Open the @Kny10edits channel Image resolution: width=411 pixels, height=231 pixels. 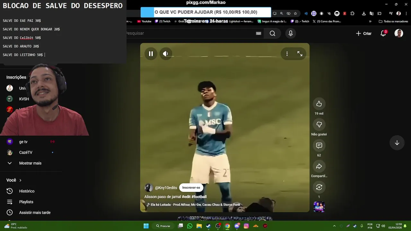[166, 188]
